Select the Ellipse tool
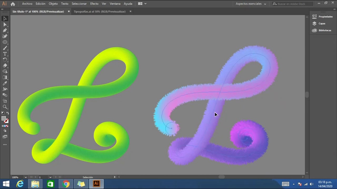 (x=5, y=42)
